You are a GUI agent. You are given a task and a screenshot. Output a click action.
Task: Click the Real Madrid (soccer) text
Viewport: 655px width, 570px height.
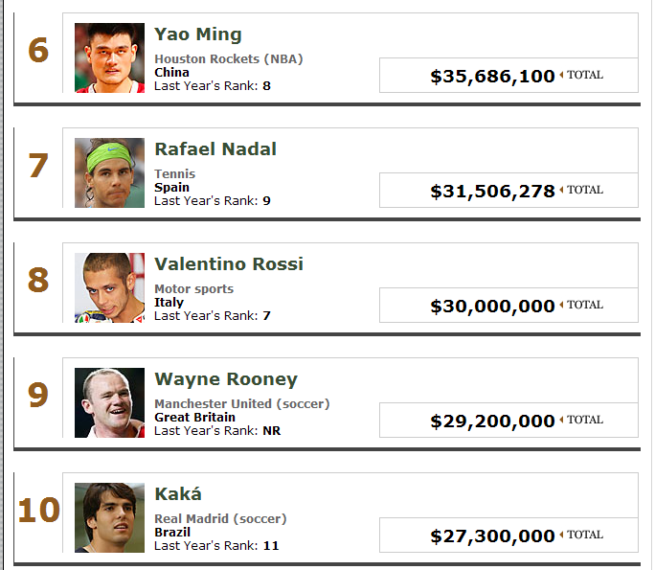point(220,518)
